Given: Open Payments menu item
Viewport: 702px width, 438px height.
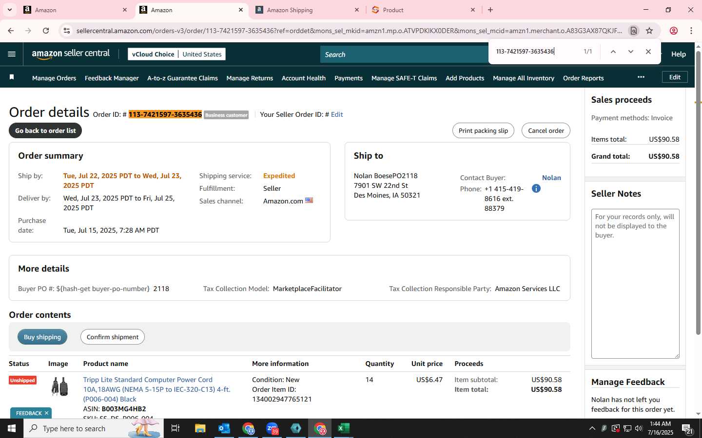Looking at the screenshot, I should pyautogui.click(x=349, y=78).
